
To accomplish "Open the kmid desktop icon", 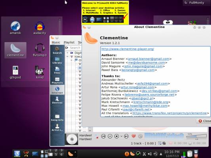I will pyautogui.click(x=40, y=73).
